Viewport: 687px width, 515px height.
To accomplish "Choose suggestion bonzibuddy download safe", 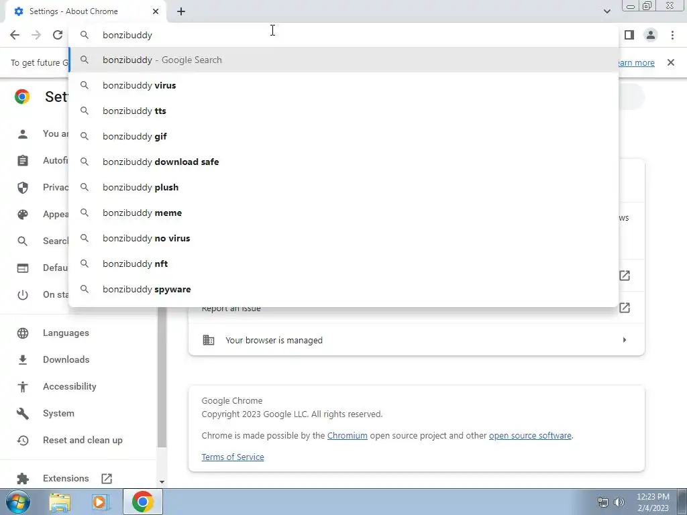I will point(343,162).
